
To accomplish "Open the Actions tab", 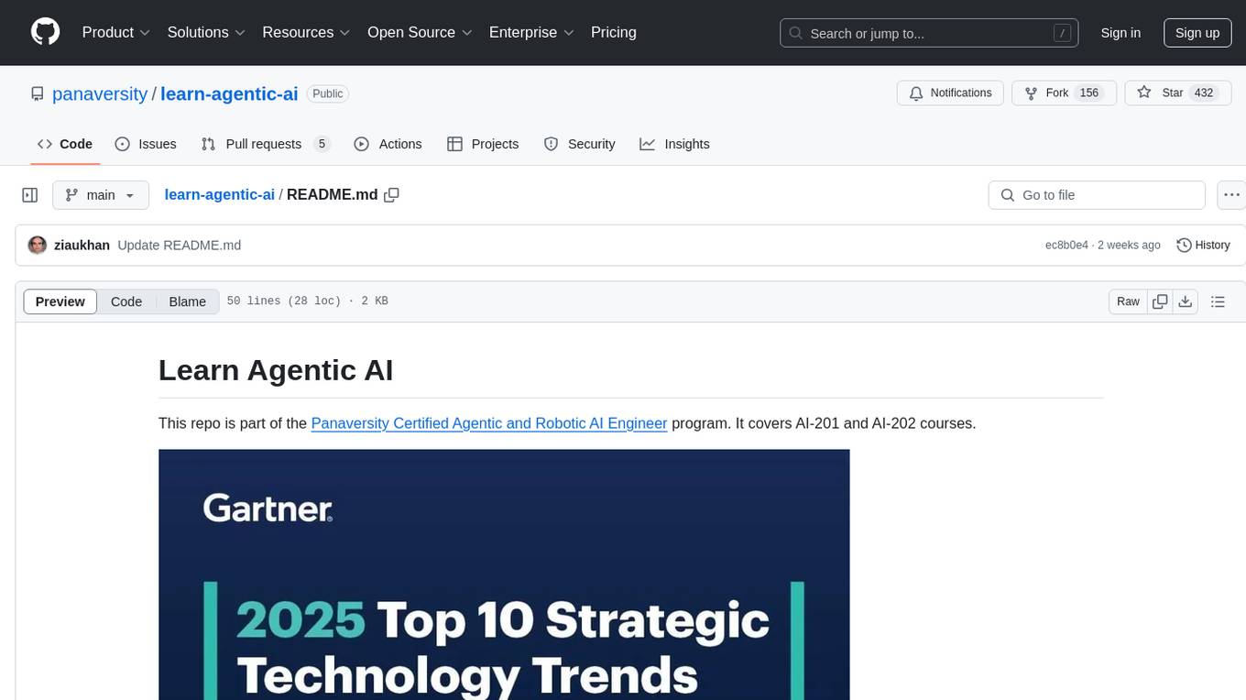I will 388,144.
